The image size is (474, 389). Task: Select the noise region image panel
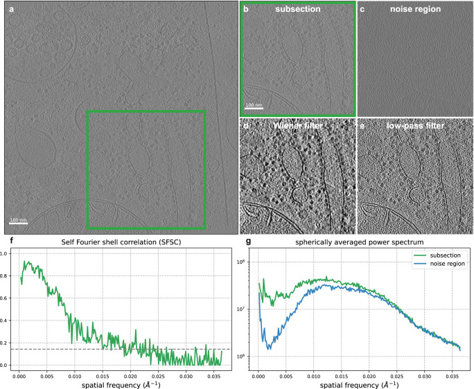pos(415,59)
